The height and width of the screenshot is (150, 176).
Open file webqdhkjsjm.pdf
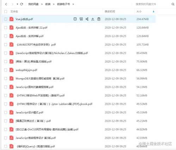tap(26, 70)
